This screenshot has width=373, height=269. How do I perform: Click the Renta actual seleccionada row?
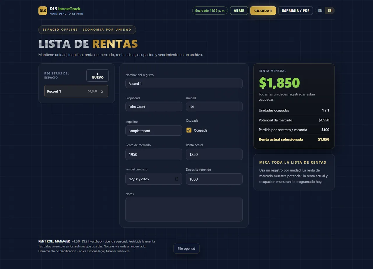pos(294,139)
